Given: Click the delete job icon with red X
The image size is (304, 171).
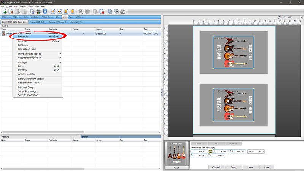Looking at the screenshot, I should 11,11.
